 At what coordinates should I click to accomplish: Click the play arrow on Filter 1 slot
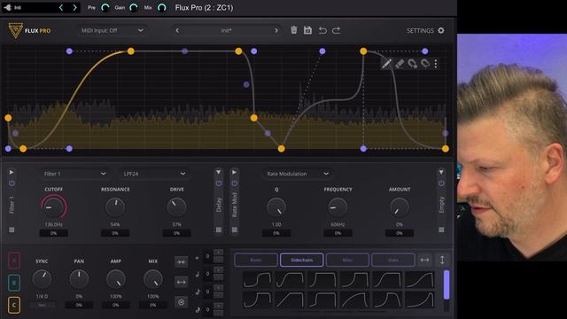pos(12,172)
